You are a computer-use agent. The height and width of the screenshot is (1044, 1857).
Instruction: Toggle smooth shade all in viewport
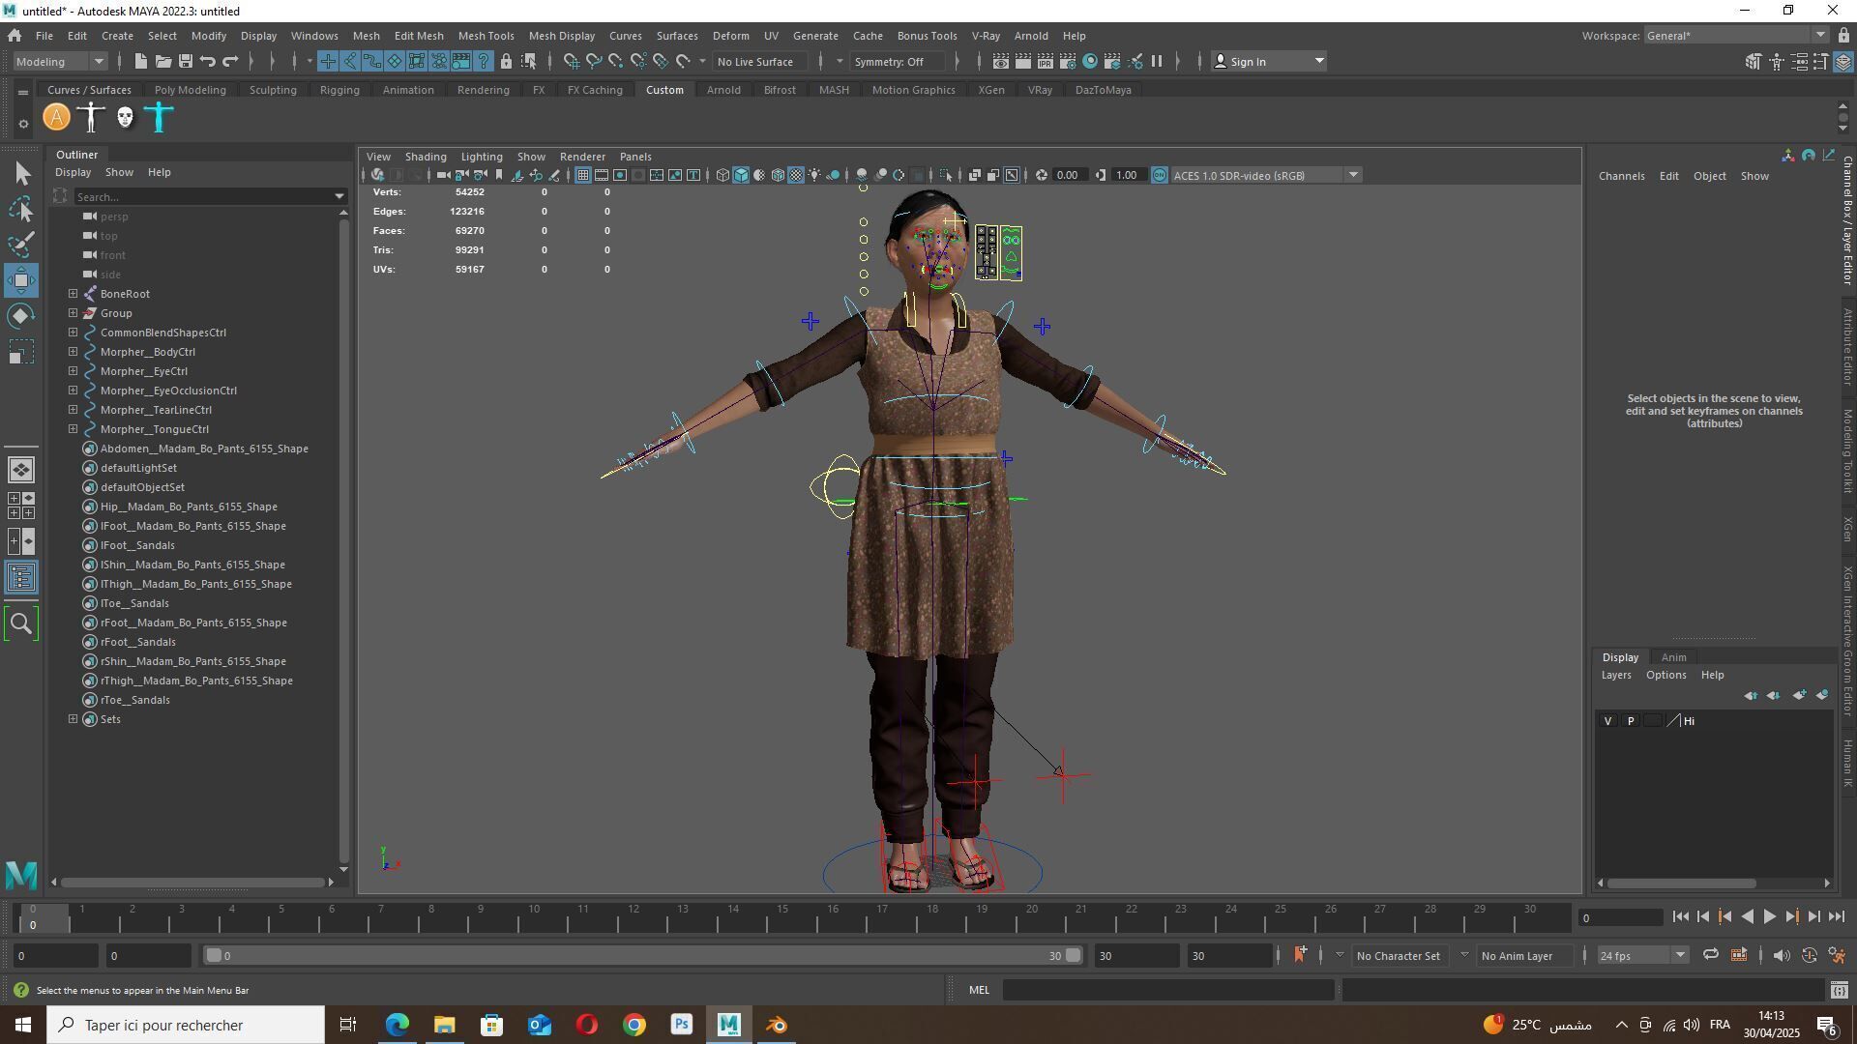click(x=741, y=175)
